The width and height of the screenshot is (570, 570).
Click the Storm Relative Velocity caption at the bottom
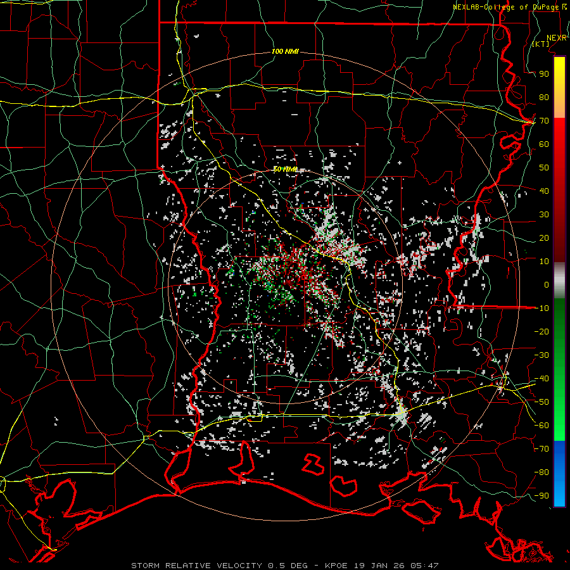pyautogui.click(x=284, y=566)
